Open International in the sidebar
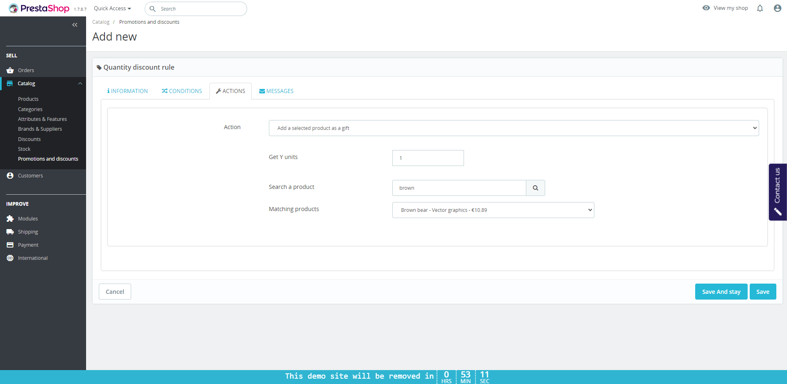787x384 pixels. (x=33, y=258)
